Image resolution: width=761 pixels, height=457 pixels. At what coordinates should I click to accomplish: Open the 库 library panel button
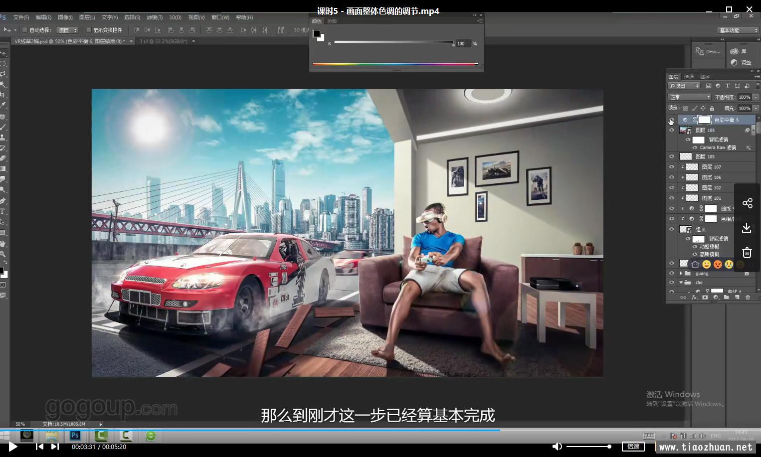[x=739, y=51]
